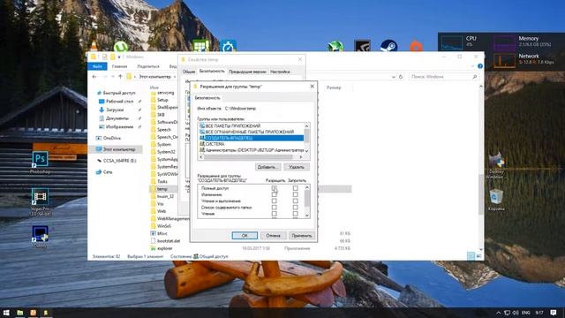Viewport: 565px width, 318px height.
Task: Click the Explorer search field
Action: (444, 77)
